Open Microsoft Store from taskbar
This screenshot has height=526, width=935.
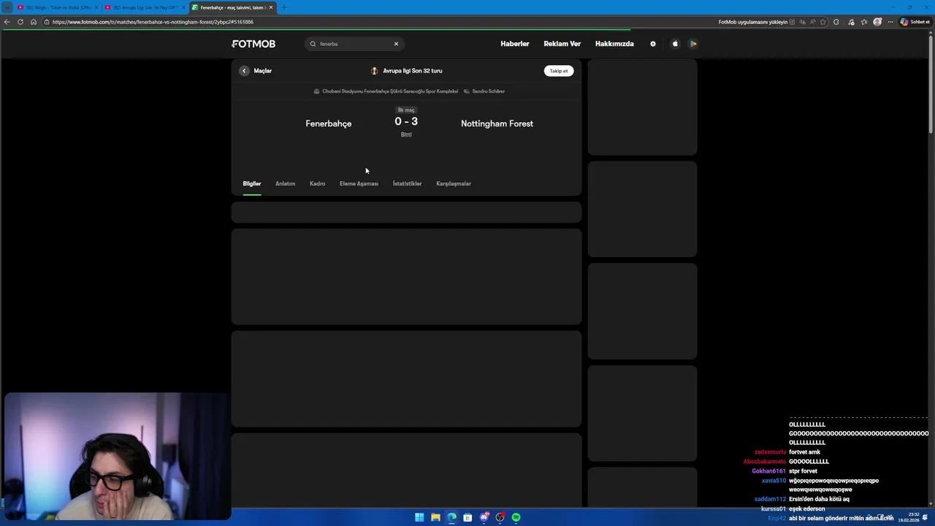467,517
